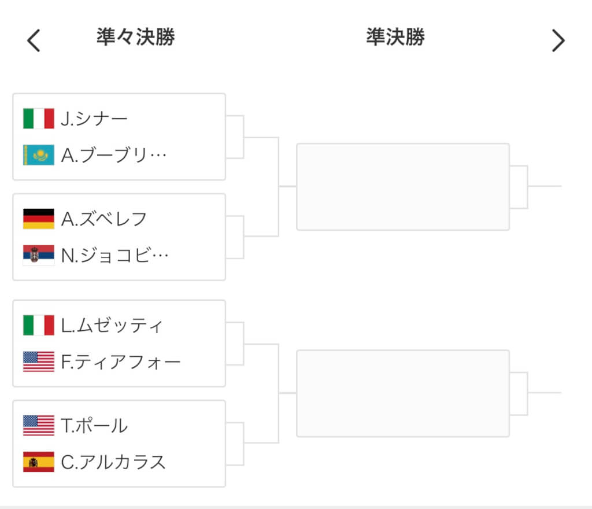Screen dimensions: 592x509
Task: Open player J.シナー
Action: [94, 119]
